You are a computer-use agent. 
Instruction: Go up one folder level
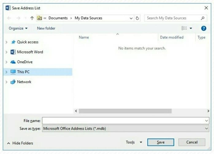pyautogui.click(x=32, y=18)
